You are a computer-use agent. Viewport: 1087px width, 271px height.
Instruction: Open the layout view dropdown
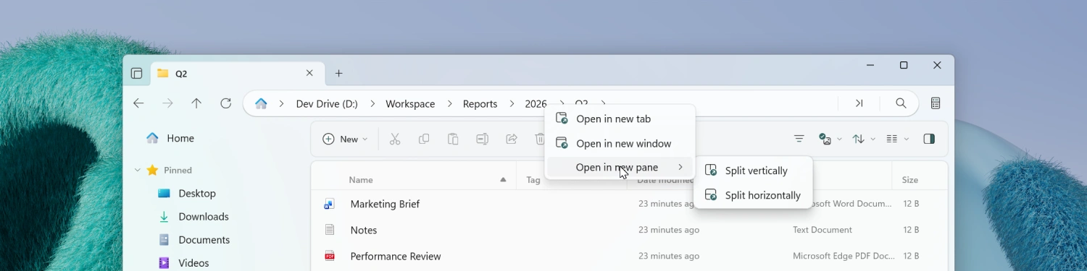[x=898, y=139]
